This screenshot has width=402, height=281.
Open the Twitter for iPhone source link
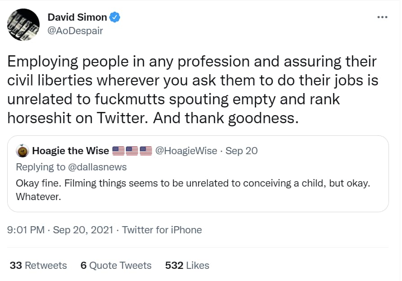point(162,230)
